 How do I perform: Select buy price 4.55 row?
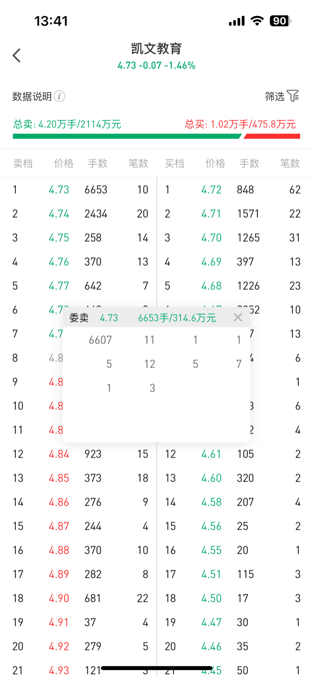235,550
